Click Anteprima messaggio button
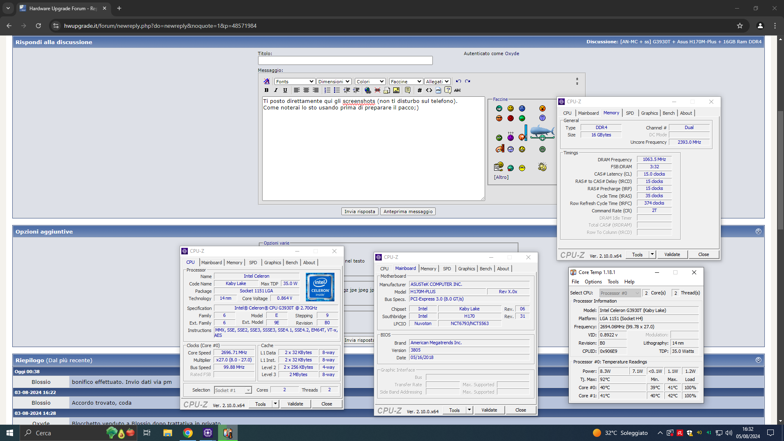Viewport: 784px width, 441px height. coord(408,212)
